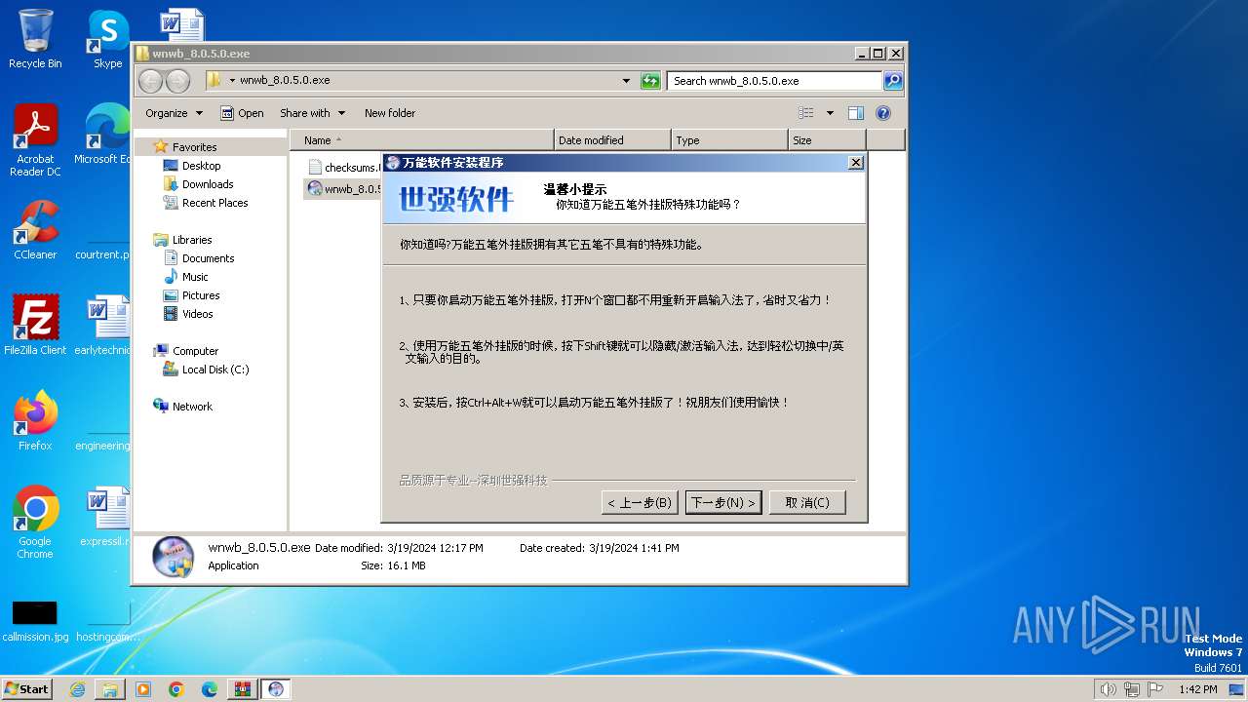Click the volume icon in system tray
Image resolution: width=1248 pixels, height=702 pixels.
click(1108, 689)
